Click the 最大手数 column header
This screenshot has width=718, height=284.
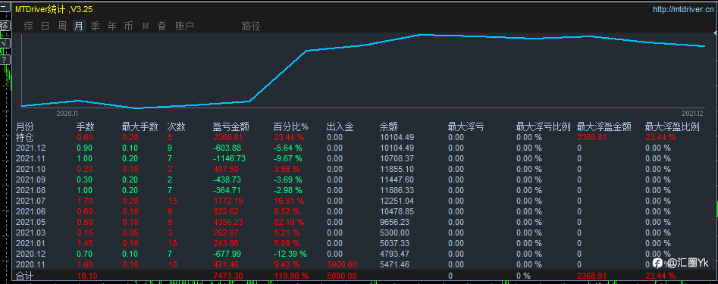tap(140, 126)
